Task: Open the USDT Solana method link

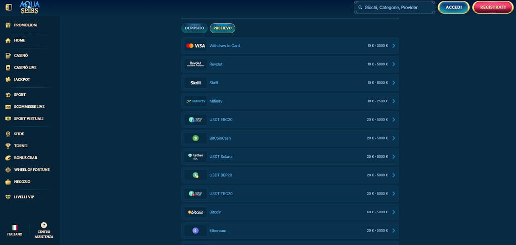Action: 221,157
